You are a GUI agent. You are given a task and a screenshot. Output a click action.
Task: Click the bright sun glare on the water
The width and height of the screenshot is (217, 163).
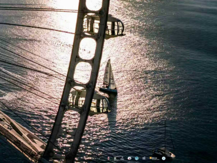coord(133,60)
